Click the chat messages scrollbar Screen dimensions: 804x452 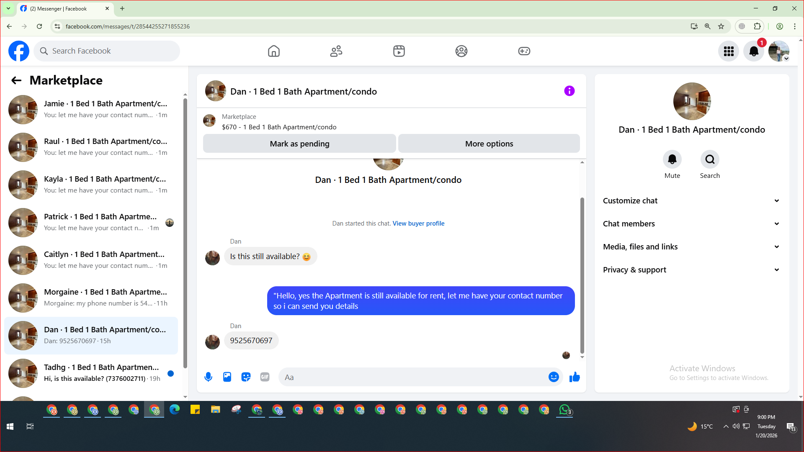point(582,275)
